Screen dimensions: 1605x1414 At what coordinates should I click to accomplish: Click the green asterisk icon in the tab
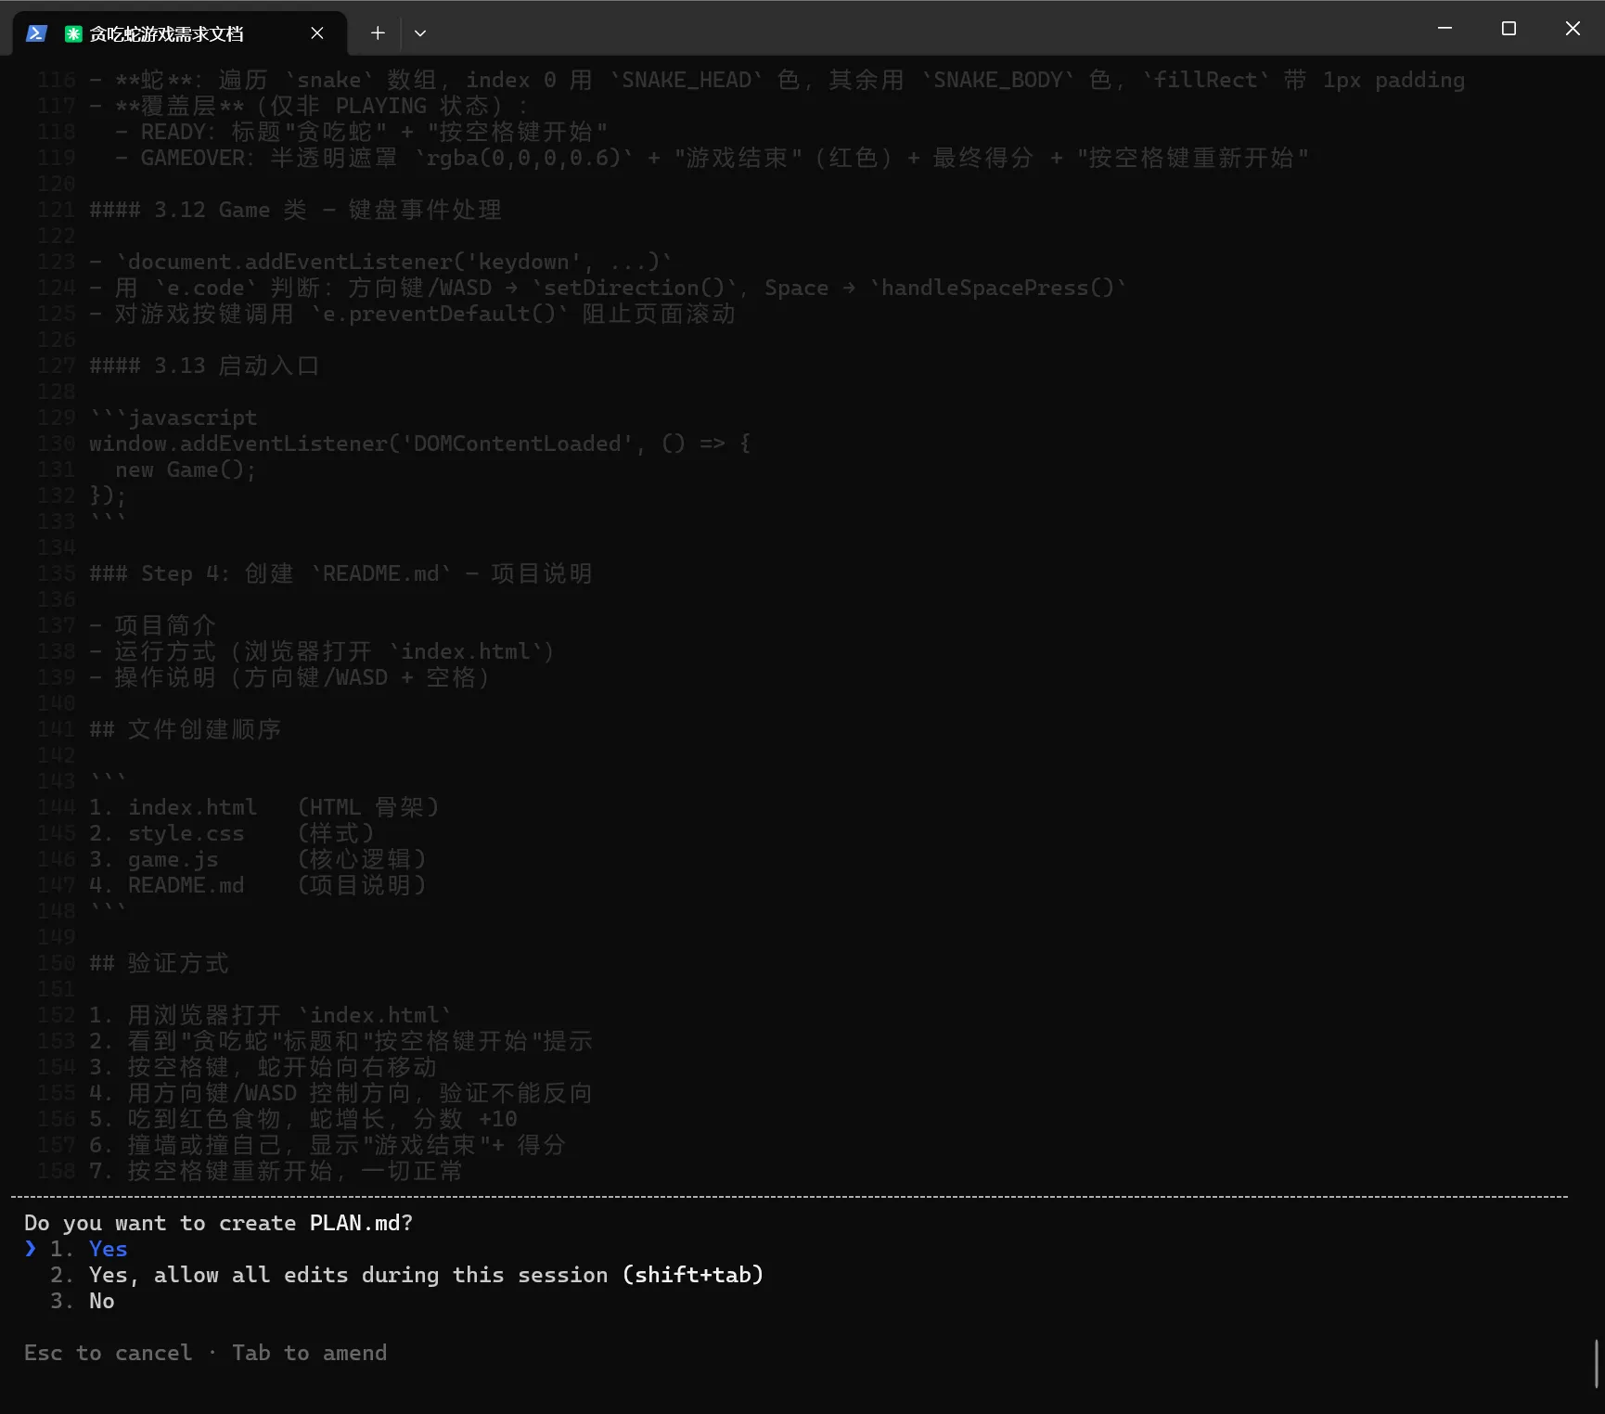[73, 33]
